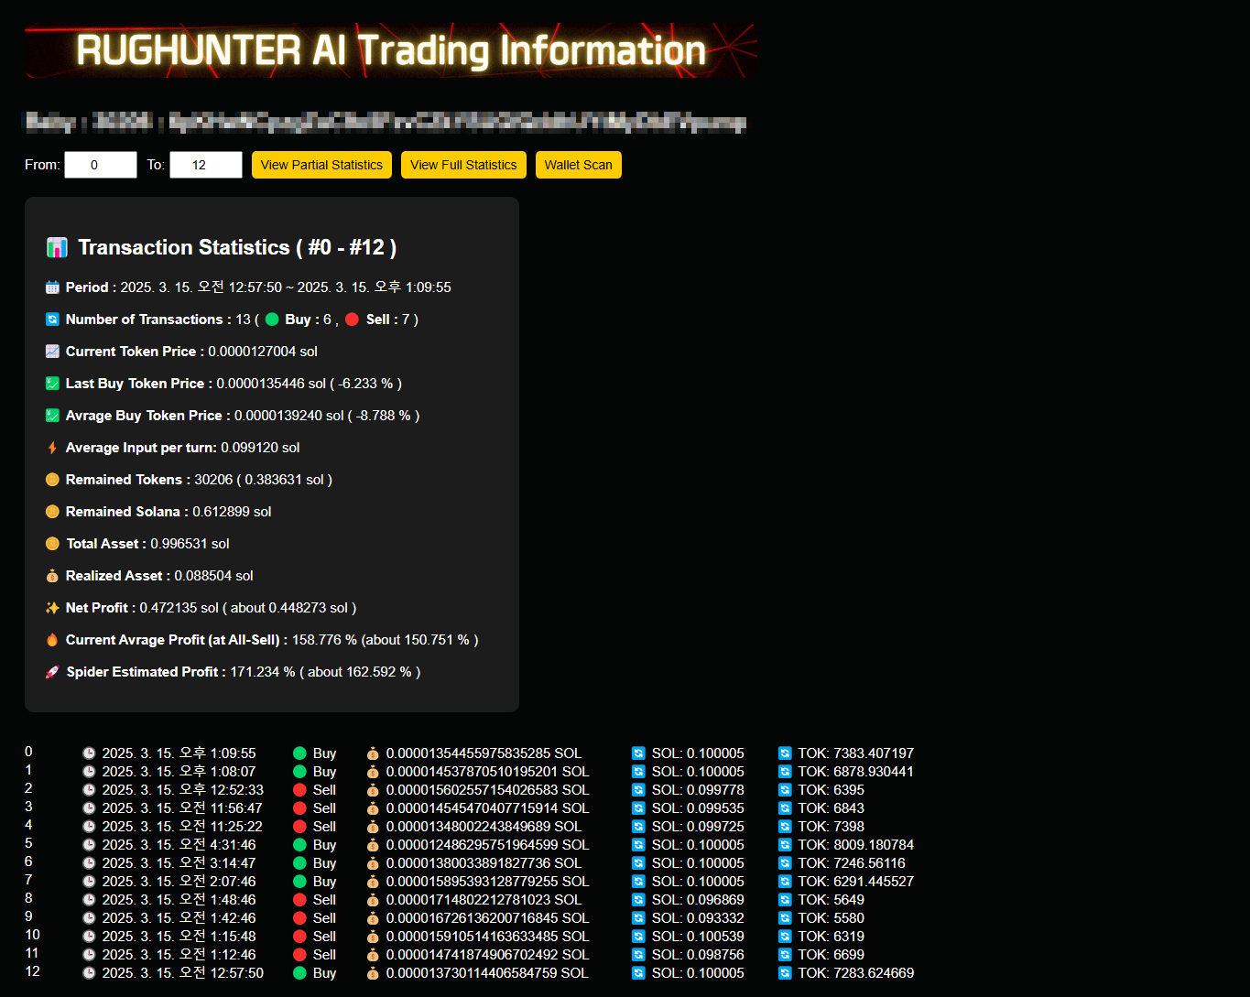The image size is (1250, 997).
Task: Click the clock icon in transaction row 0
Action: click(89, 753)
